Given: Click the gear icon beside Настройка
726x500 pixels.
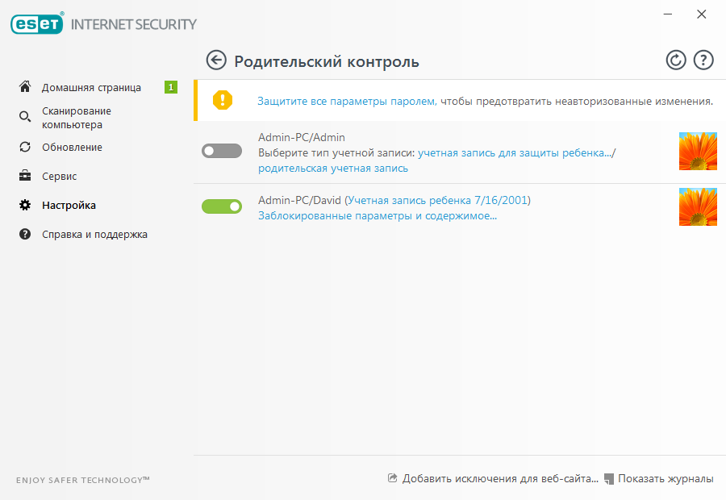Looking at the screenshot, I should tap(25, 205).
